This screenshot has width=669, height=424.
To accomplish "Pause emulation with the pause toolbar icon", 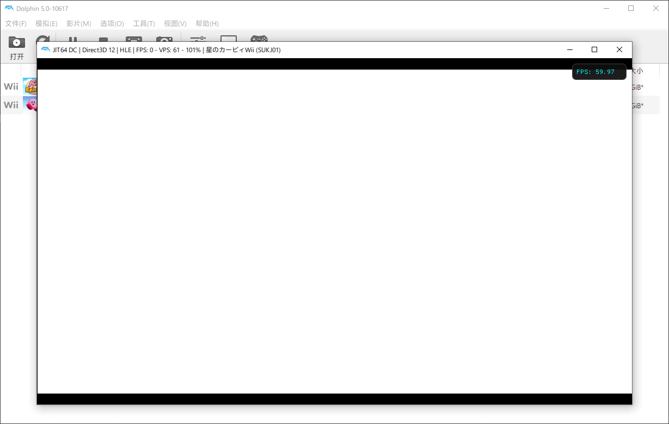I will pos(72,39).
